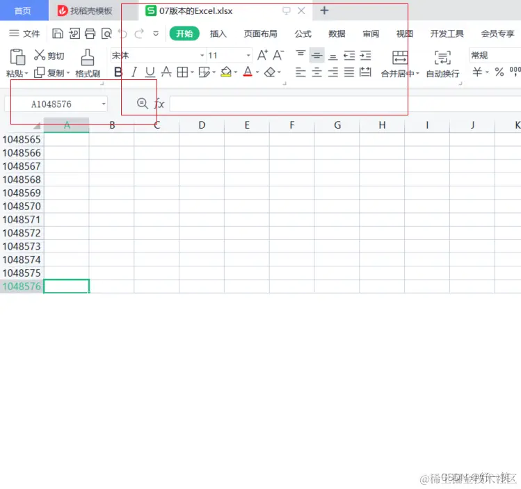This screenshot has width=521, height=489.
Task: Open the font size dropdown showing 11
Action: coord(248,56)
